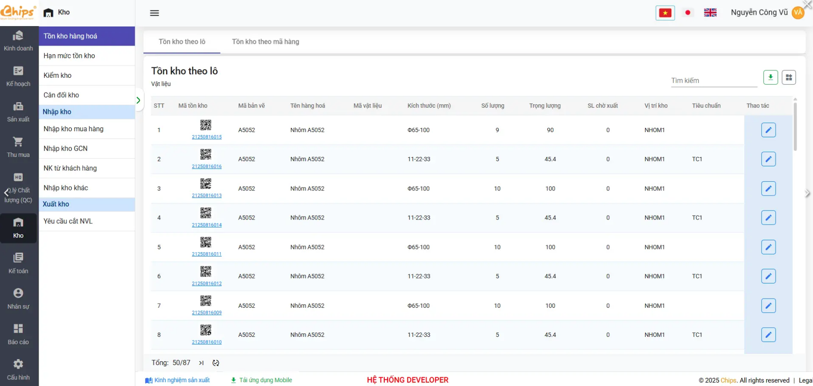813x386 pixels.
Task: Switch language to Japanese flag
Action: click(x=688, y=13)
